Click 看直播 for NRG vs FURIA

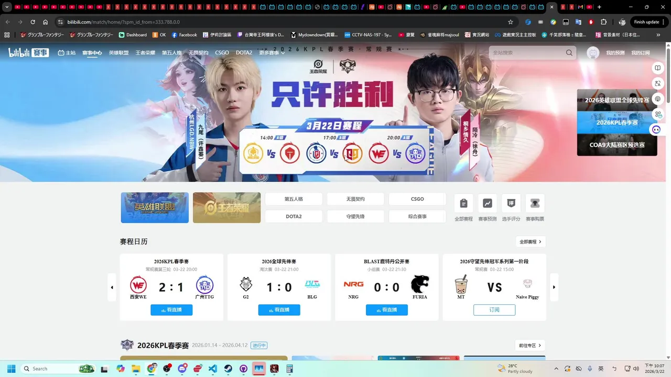[x=387, y=310]
